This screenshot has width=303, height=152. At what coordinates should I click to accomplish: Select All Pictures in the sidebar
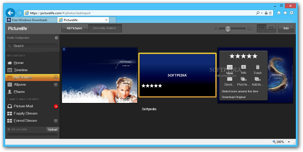click(x=32, y=77)
